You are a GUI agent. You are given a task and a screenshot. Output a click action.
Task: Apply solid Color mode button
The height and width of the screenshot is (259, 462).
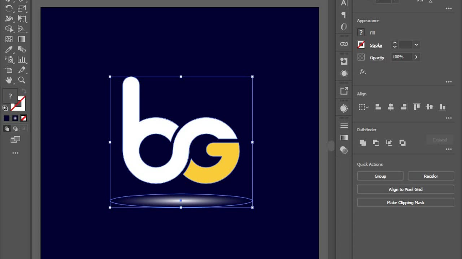[6, 118]
